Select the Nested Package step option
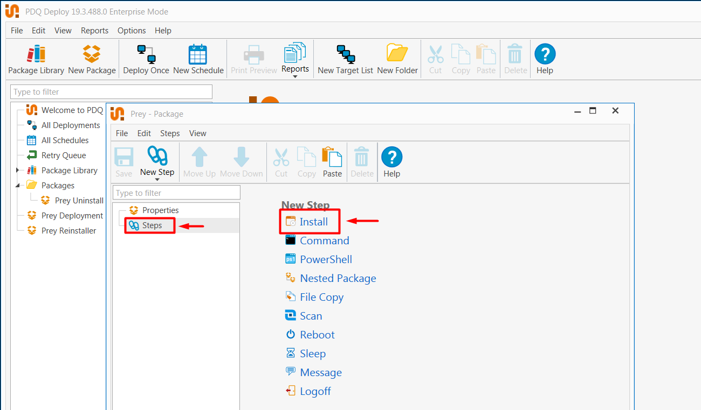Screen dimensions: 701x410 point(338,278)
